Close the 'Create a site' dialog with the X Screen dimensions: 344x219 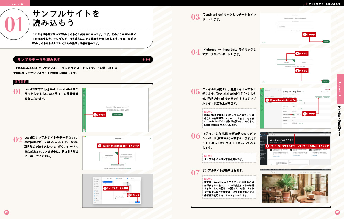click(151, 138)
